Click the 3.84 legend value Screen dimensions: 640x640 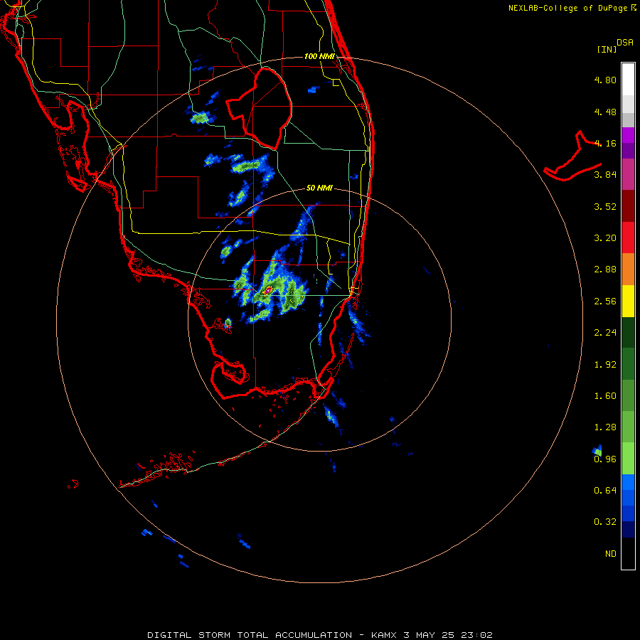(x=605, y=175)
